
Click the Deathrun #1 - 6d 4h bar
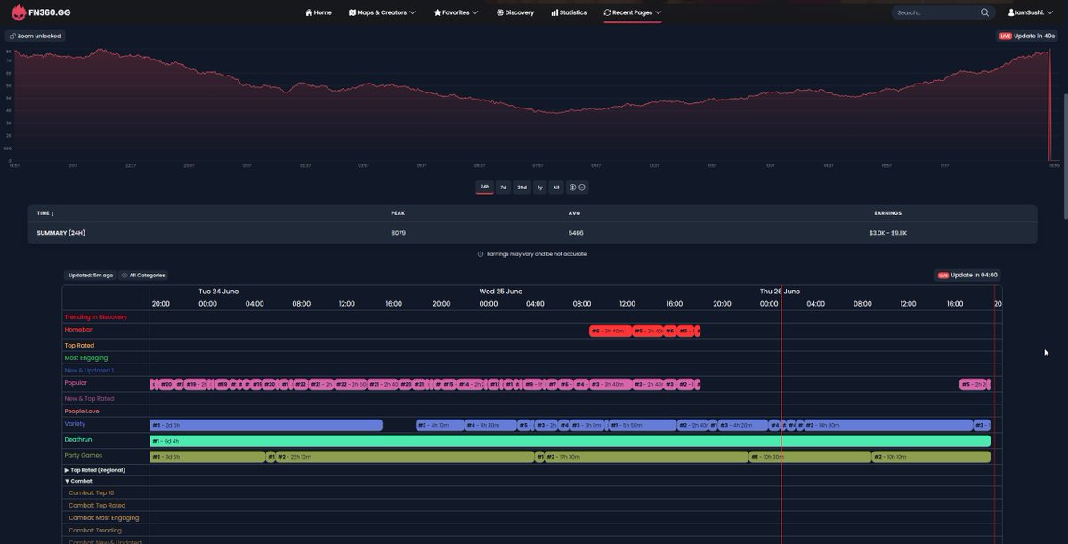coord(570,441)
